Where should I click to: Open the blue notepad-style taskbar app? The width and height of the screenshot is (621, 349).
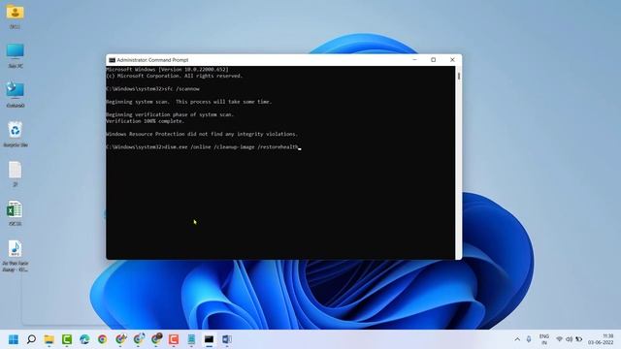pos(191,339)
